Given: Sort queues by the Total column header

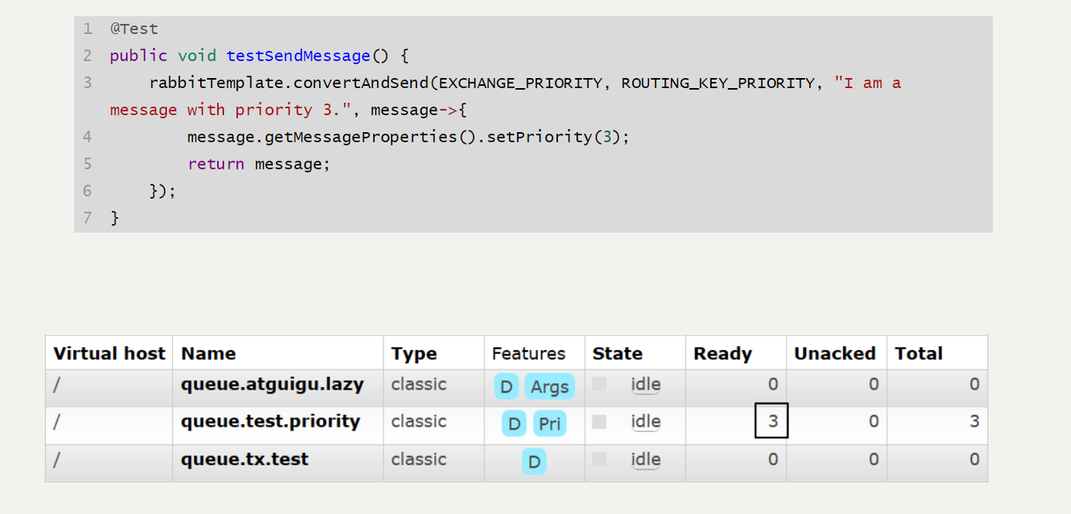Looking at the screenshot, I should coord(919,354).
